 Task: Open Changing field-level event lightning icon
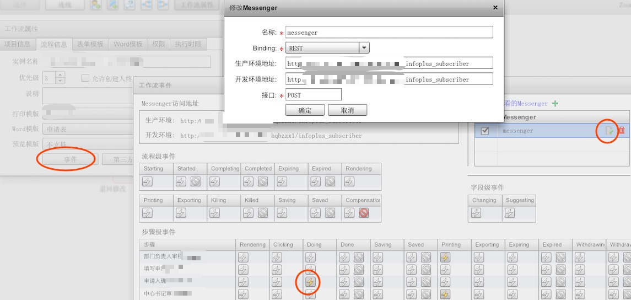pyautogui.click(x=476, y=213)
